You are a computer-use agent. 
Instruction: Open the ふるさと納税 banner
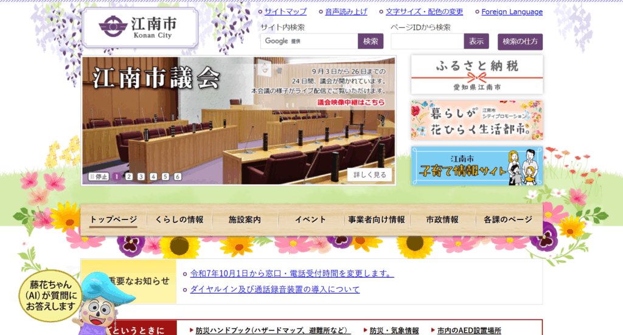point(476,74)
